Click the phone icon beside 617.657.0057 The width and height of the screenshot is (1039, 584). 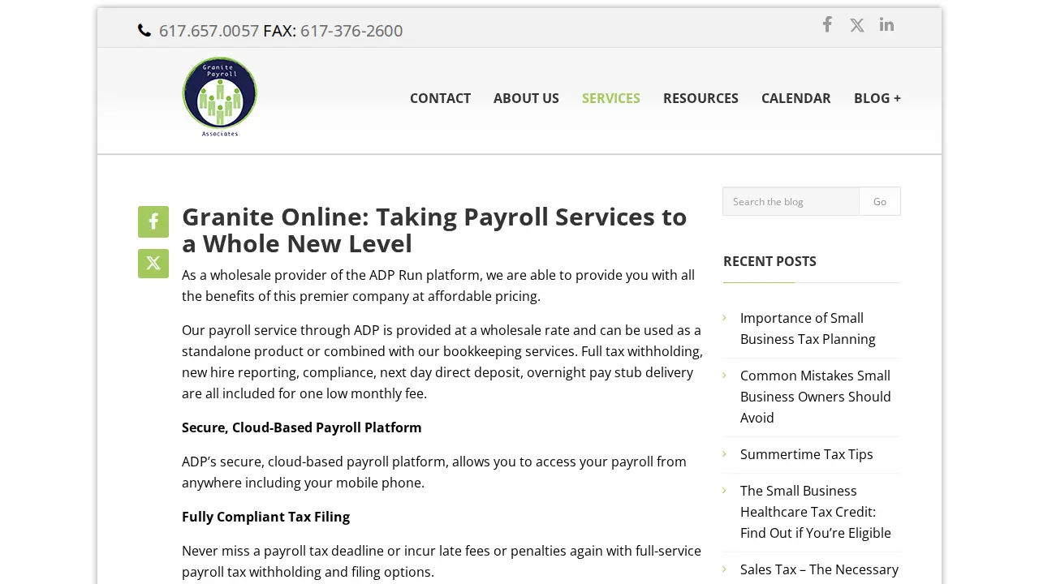144,31
